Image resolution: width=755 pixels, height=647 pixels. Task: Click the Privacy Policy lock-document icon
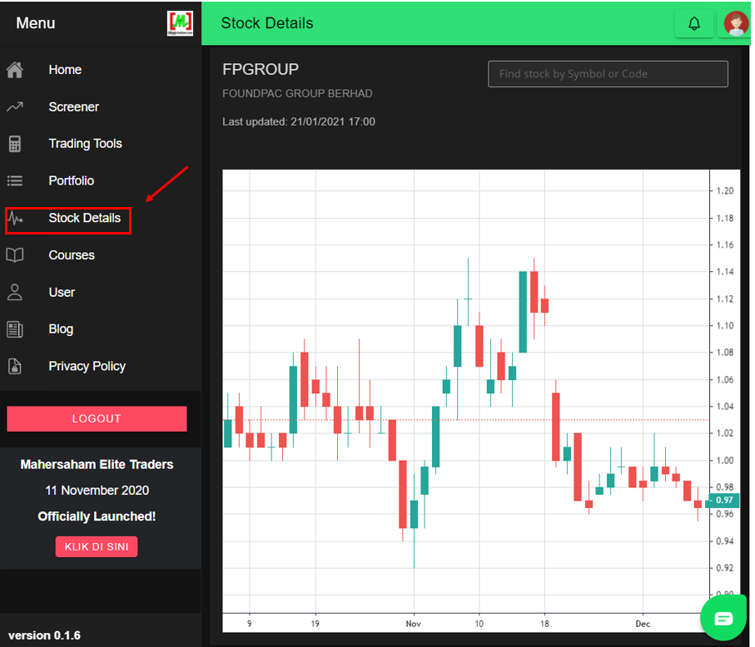tap(15, 366)
